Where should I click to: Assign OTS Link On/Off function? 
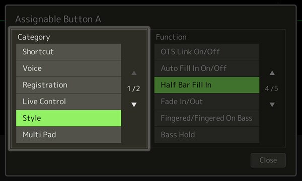click(207, 52)
